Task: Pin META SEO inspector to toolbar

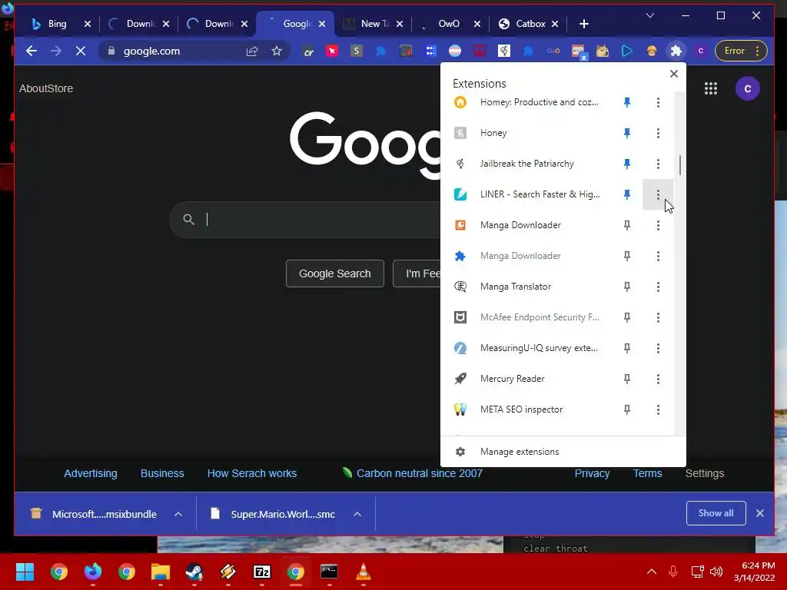Action: (x=627, y=409)
